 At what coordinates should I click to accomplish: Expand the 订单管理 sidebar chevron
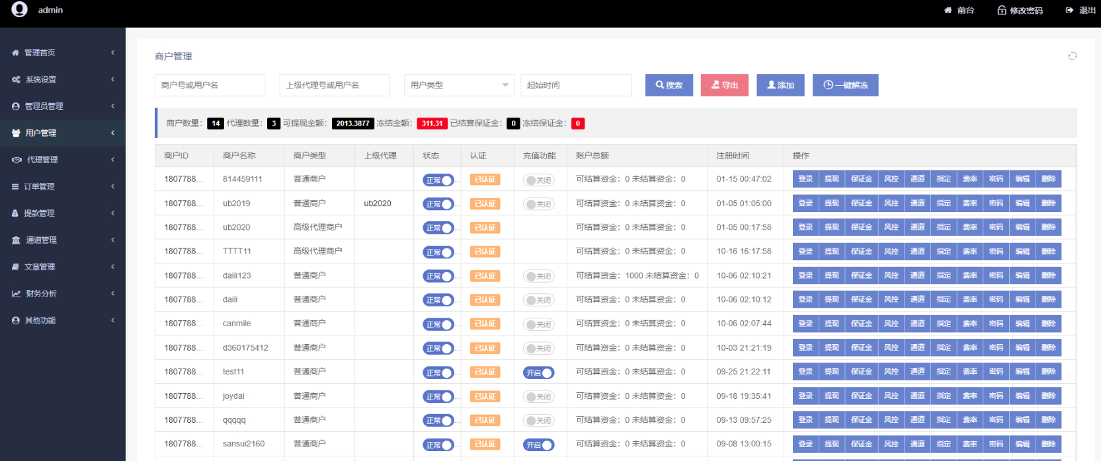pyautogui.click(x=112, y=186)
